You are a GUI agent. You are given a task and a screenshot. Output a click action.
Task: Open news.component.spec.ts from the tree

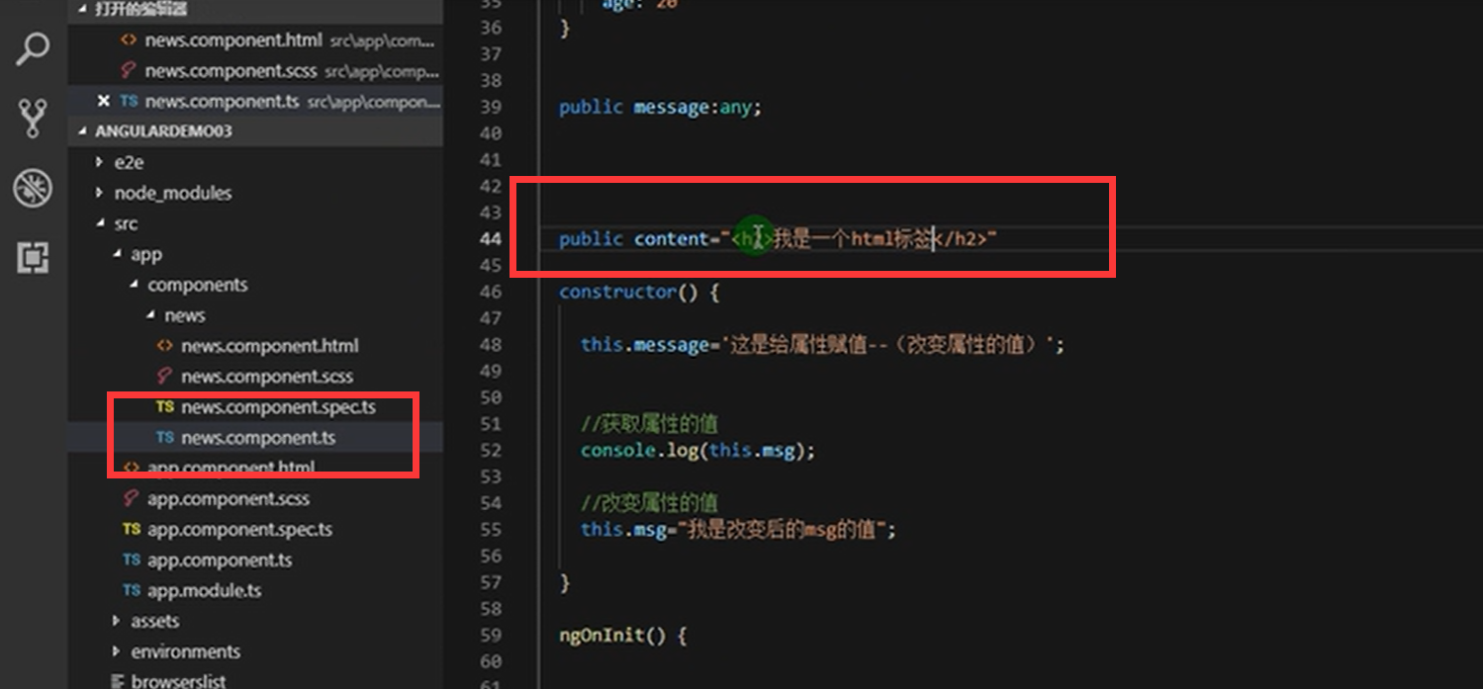coord(279,406)
